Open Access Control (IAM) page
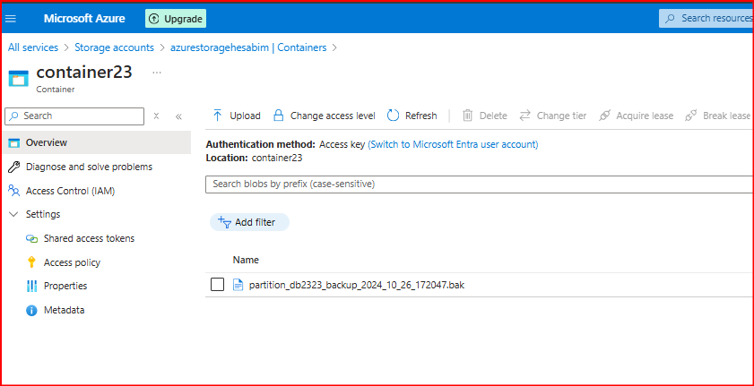This screenshot has width=754, height=386. (x=70, y=191)
